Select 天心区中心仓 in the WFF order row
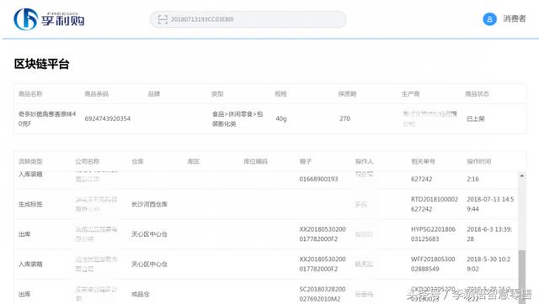 click(x=149, y=265)
